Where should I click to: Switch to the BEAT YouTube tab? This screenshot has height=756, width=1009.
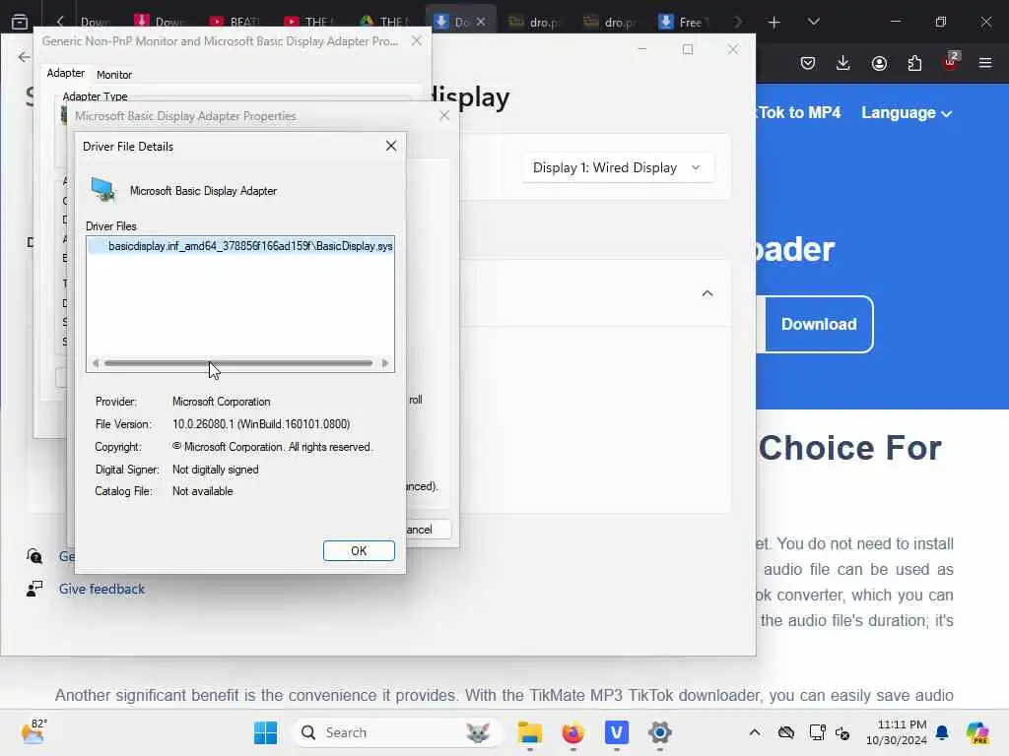click(x=235, y=22)
